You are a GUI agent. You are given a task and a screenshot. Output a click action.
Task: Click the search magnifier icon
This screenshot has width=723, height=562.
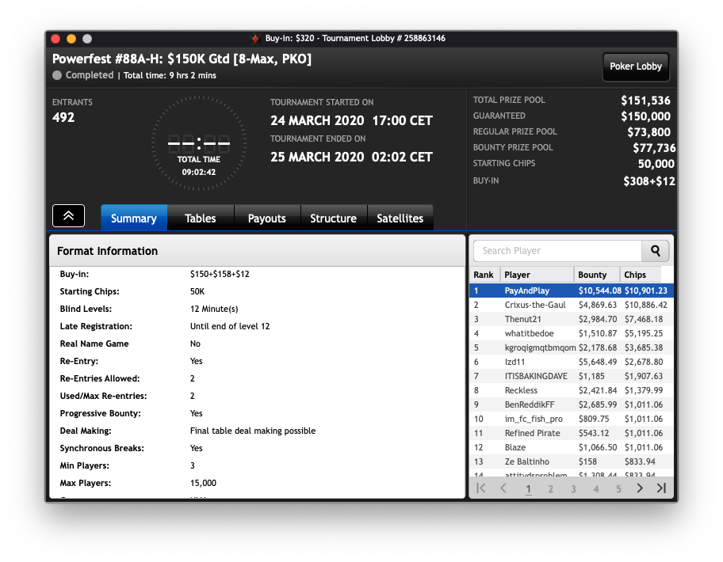coord(655,251)
